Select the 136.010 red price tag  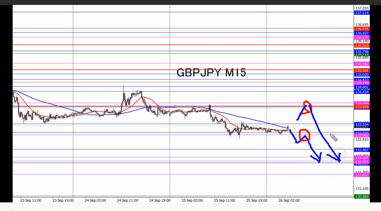[362, 45]
